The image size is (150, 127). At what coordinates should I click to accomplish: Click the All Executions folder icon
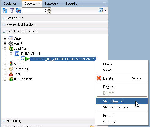pyautogui.click(x=11, y=79)
